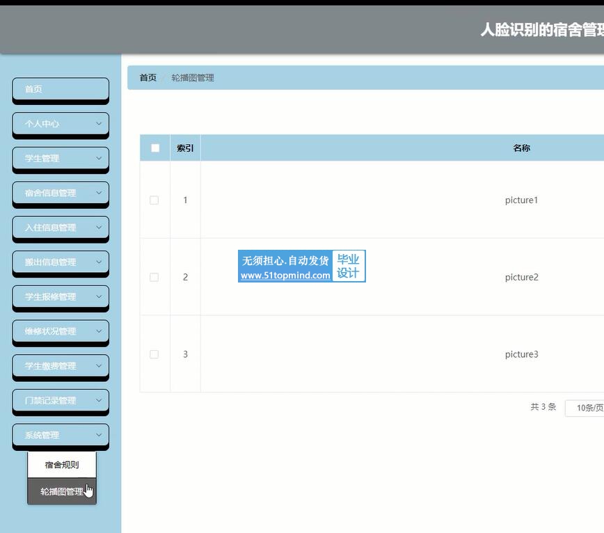The height and width of the screenshot is (533, 604).
Task: Click the 学生缴费管理 sidebar menu label
Action: click(x=51, y=366)
